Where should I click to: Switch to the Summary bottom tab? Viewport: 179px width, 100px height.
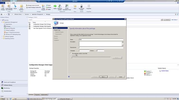[x=31, y=94]
